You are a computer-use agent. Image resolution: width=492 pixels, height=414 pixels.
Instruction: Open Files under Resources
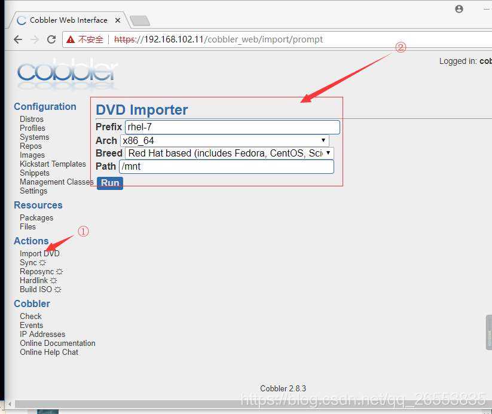click(x=28, y=227)
